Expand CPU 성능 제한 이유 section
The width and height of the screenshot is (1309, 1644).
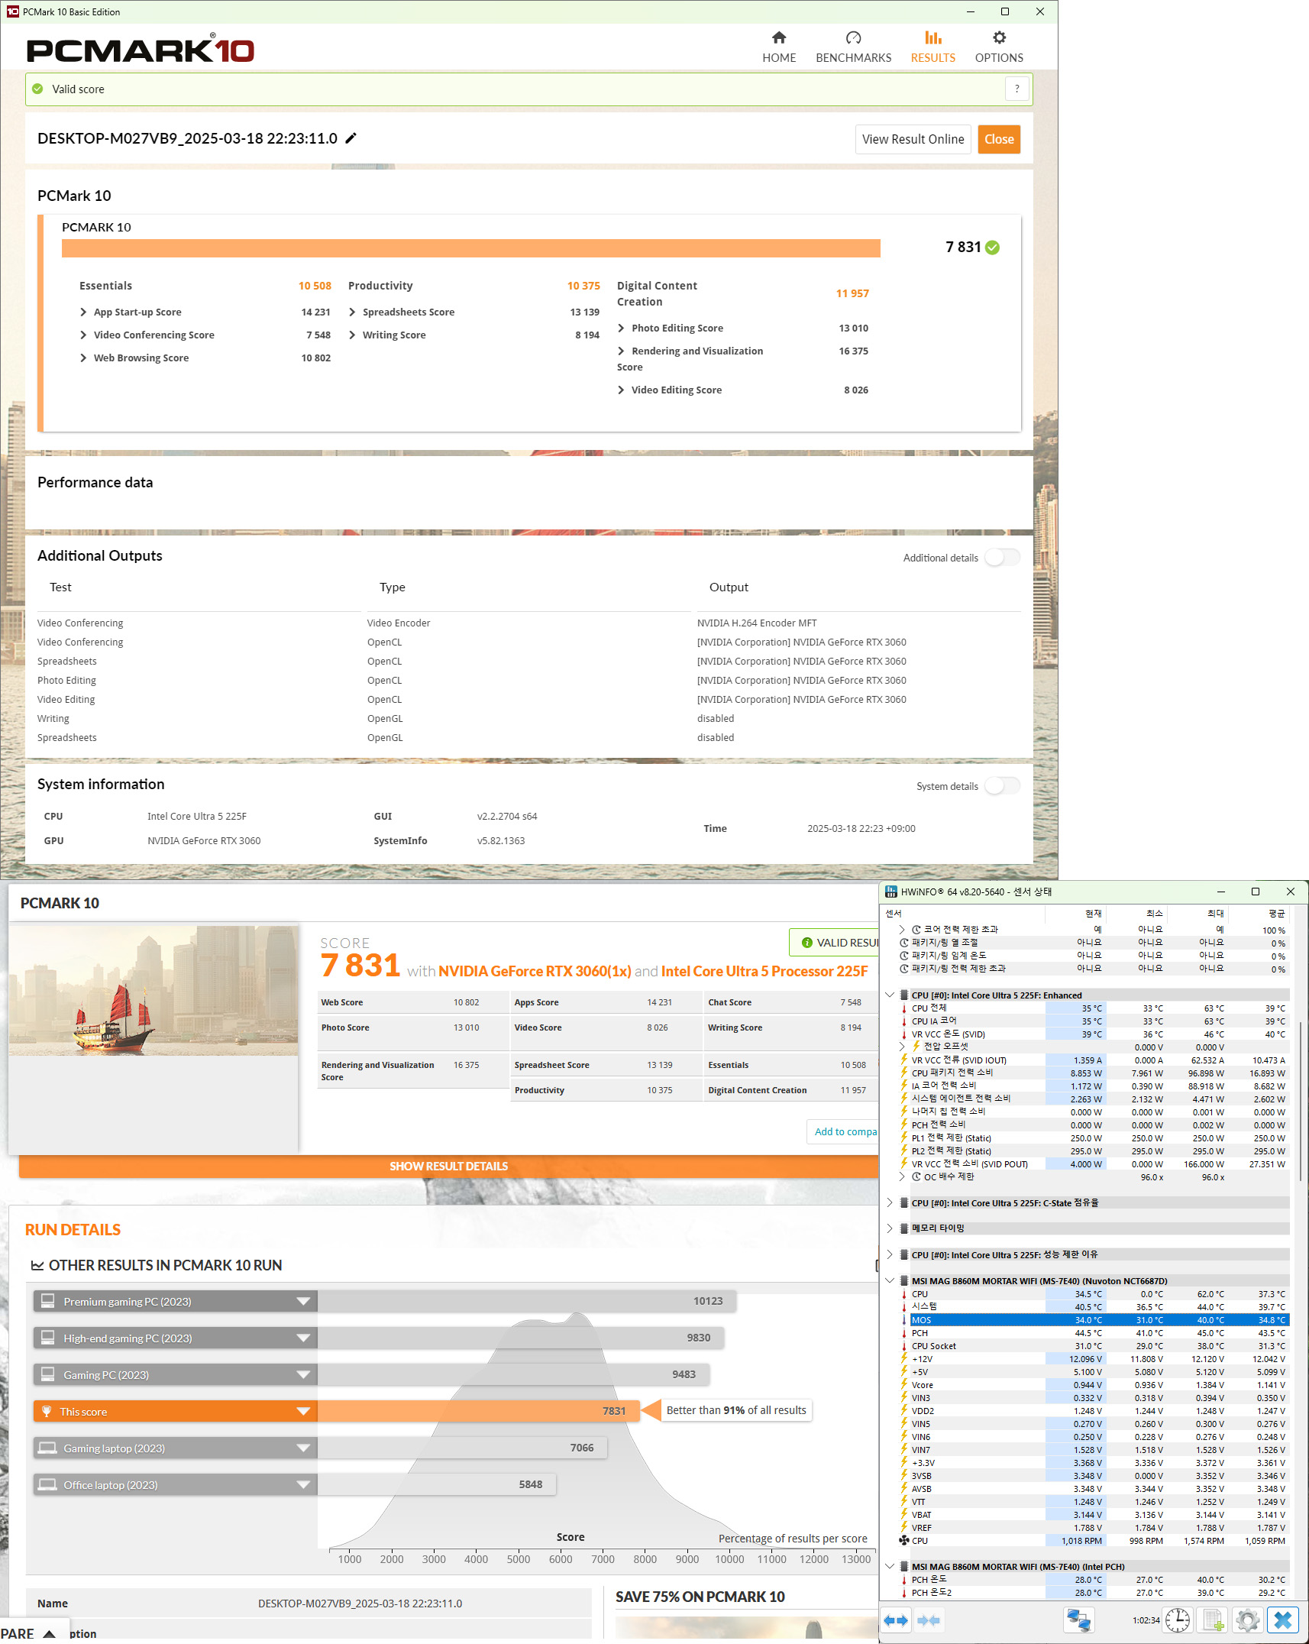[890, 1254]
